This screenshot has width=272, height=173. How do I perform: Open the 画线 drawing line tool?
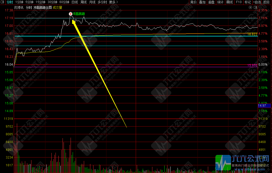pyautogui.click(x=229, y=2)
